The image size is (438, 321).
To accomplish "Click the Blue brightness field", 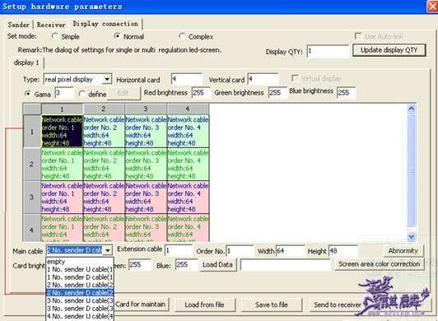I will (x=347, y=93).
